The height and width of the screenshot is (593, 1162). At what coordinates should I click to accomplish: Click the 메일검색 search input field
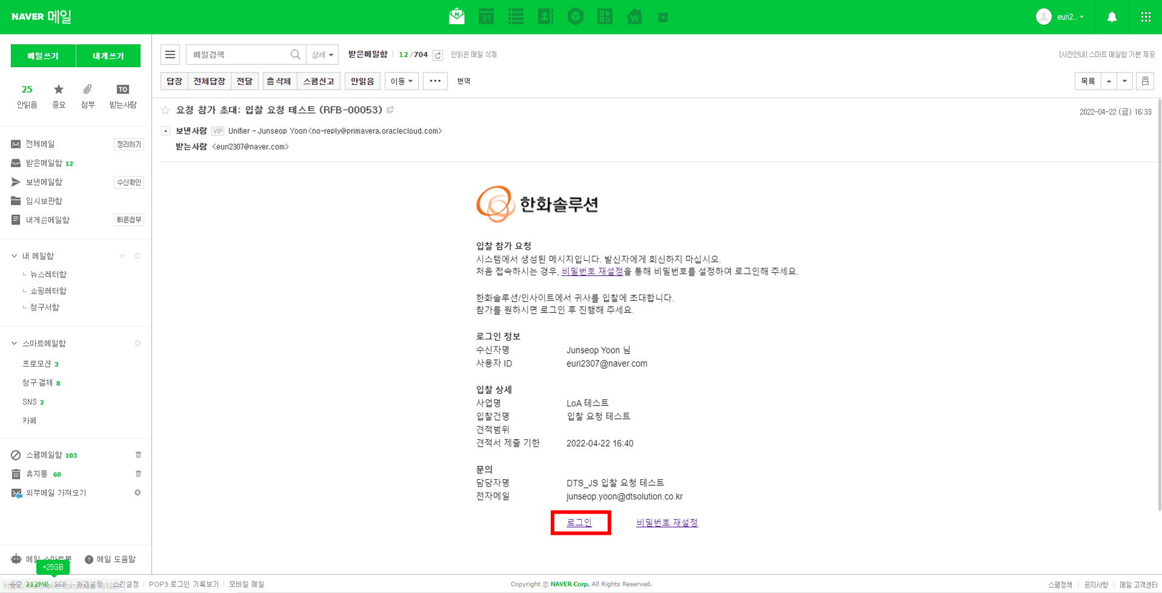pos(239,54)
